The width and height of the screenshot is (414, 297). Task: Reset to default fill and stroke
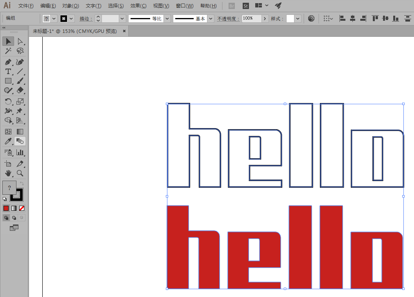pos(5,199)
